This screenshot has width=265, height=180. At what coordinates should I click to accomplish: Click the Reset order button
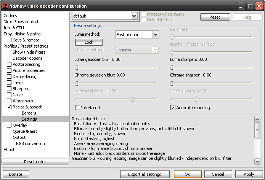tap(35, 162)
